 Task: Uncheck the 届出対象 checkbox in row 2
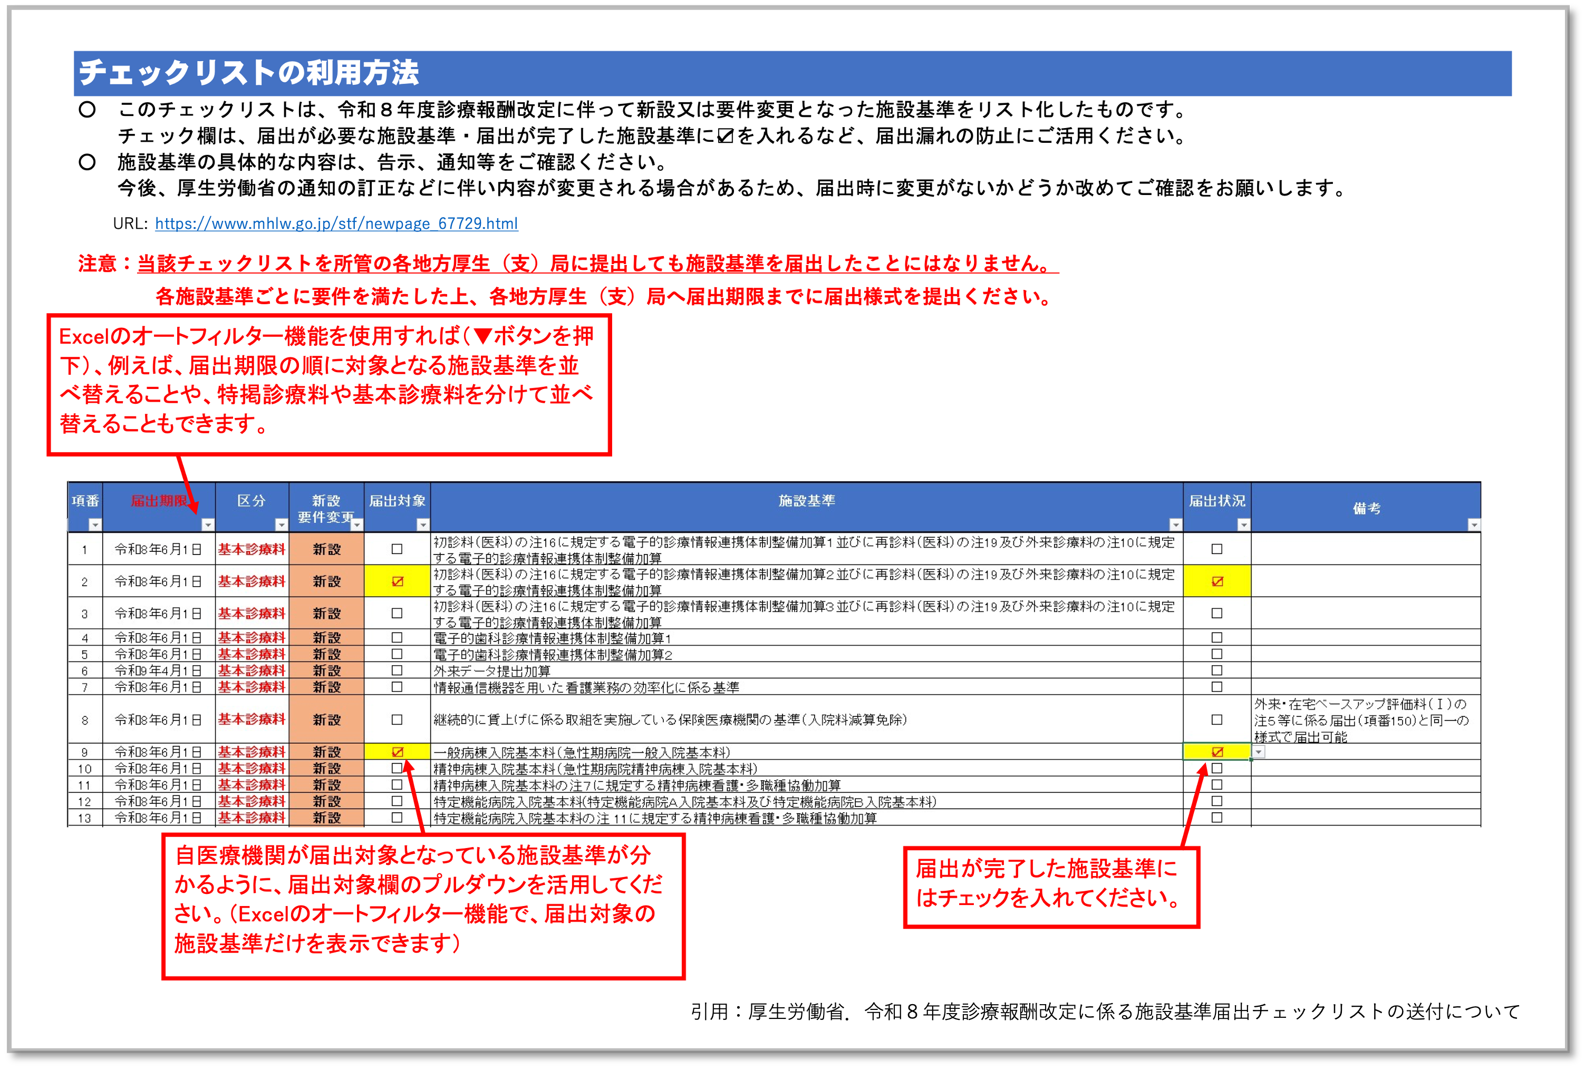coord(397,582)
